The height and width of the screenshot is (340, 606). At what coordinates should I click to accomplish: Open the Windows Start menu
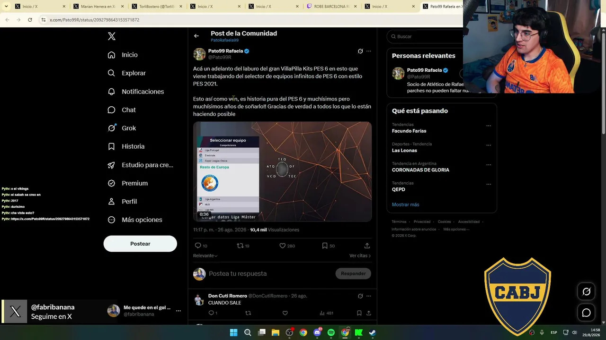coord(233,332)
